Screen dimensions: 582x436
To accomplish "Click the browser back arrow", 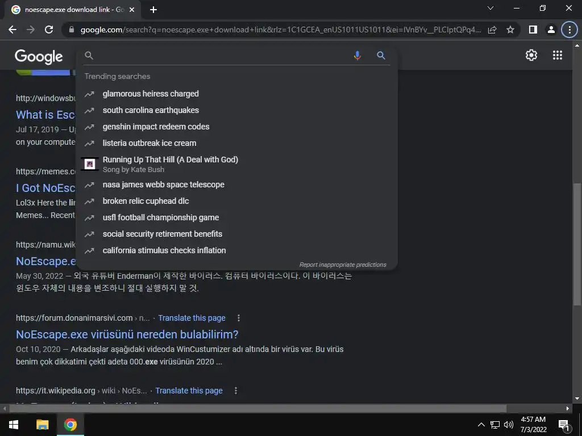I will (x=13, y=30).
